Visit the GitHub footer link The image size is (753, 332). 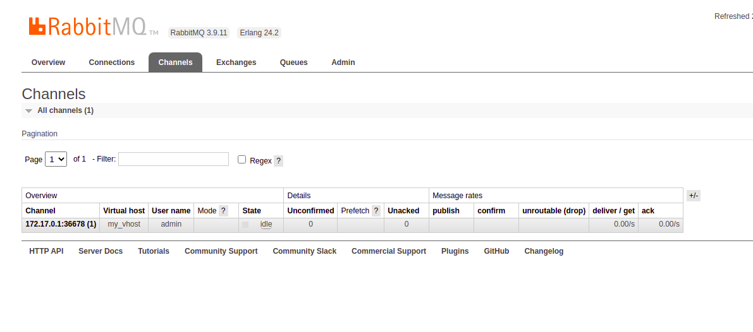496,251
